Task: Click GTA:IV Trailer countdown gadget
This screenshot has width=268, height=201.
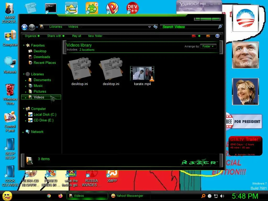Action: point(245,146)
